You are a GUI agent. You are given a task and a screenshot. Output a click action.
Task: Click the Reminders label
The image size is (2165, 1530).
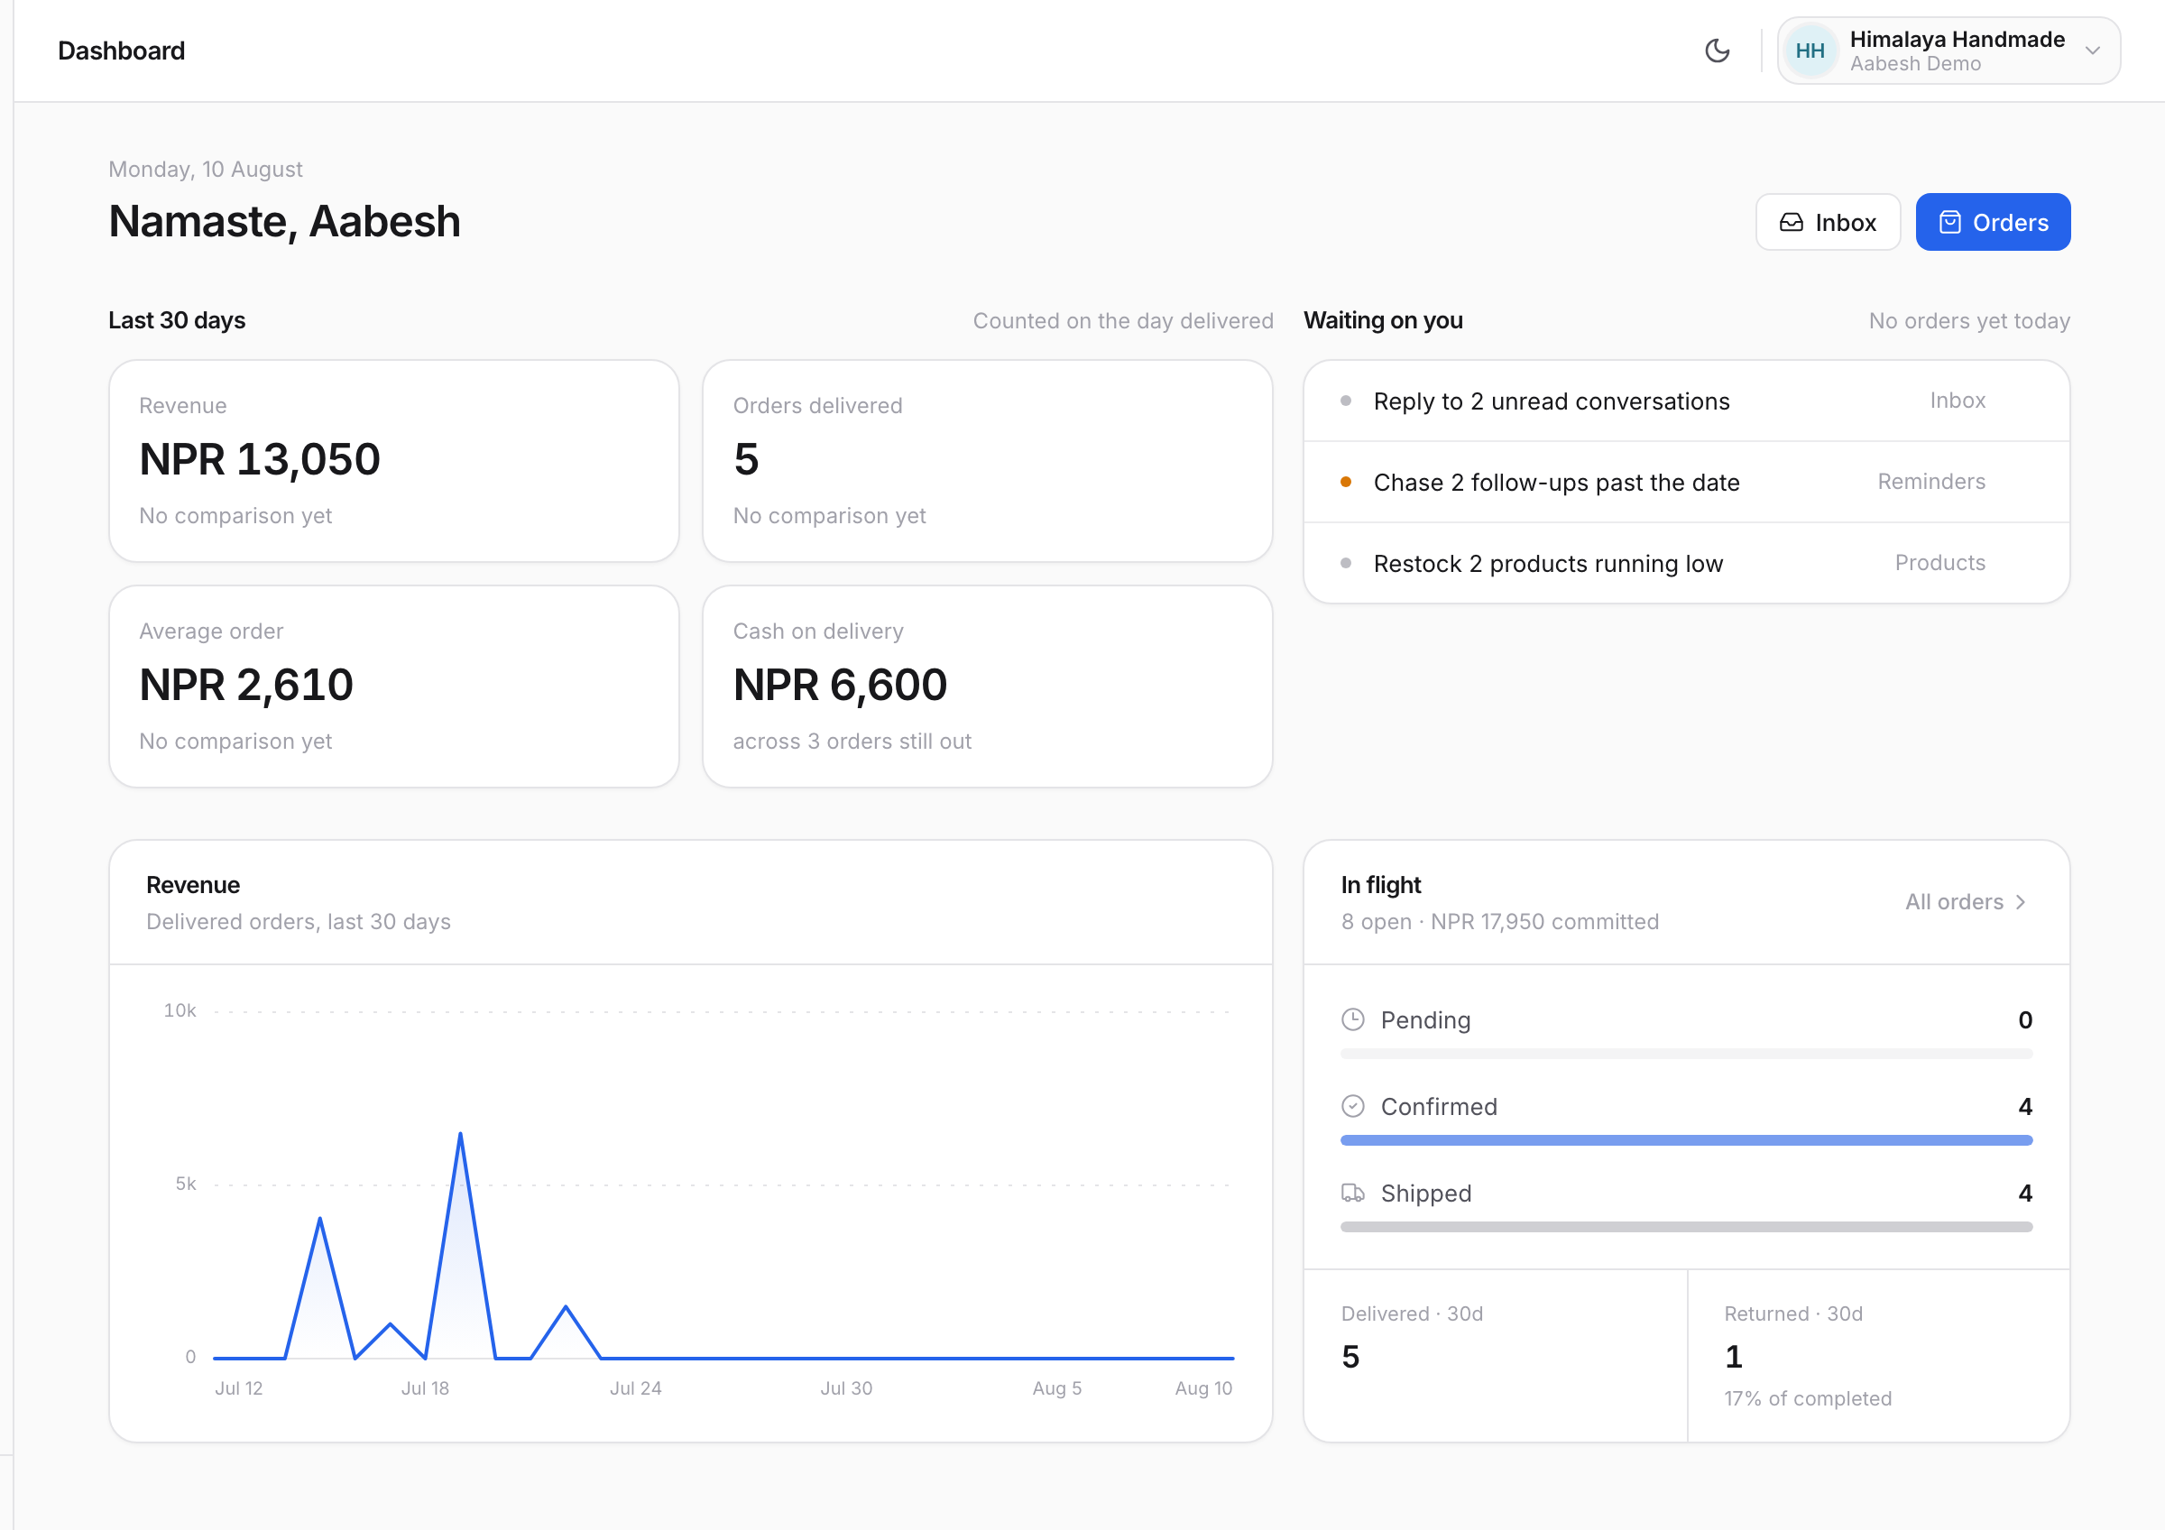(1930, 482)
